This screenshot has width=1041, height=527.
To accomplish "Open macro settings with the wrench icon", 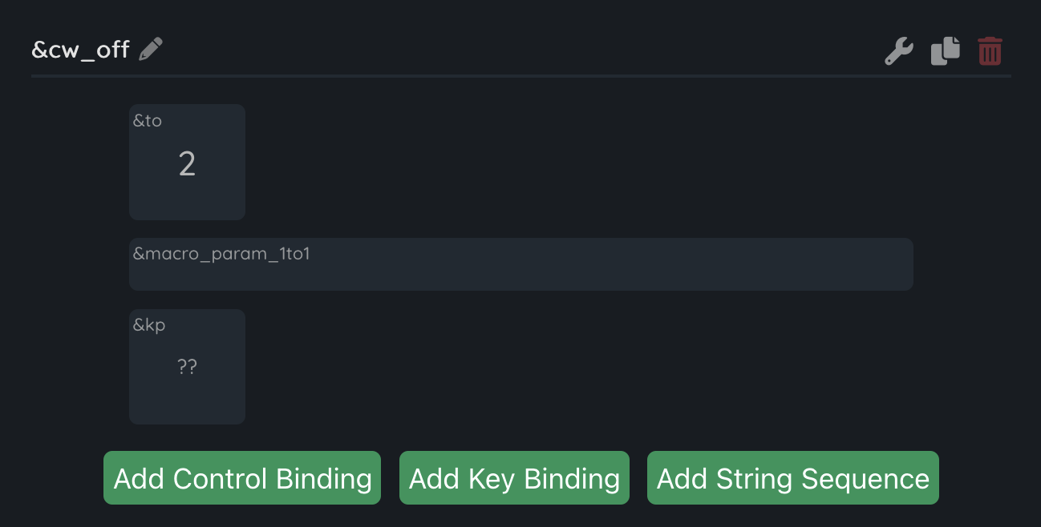I will click(899, 51).
